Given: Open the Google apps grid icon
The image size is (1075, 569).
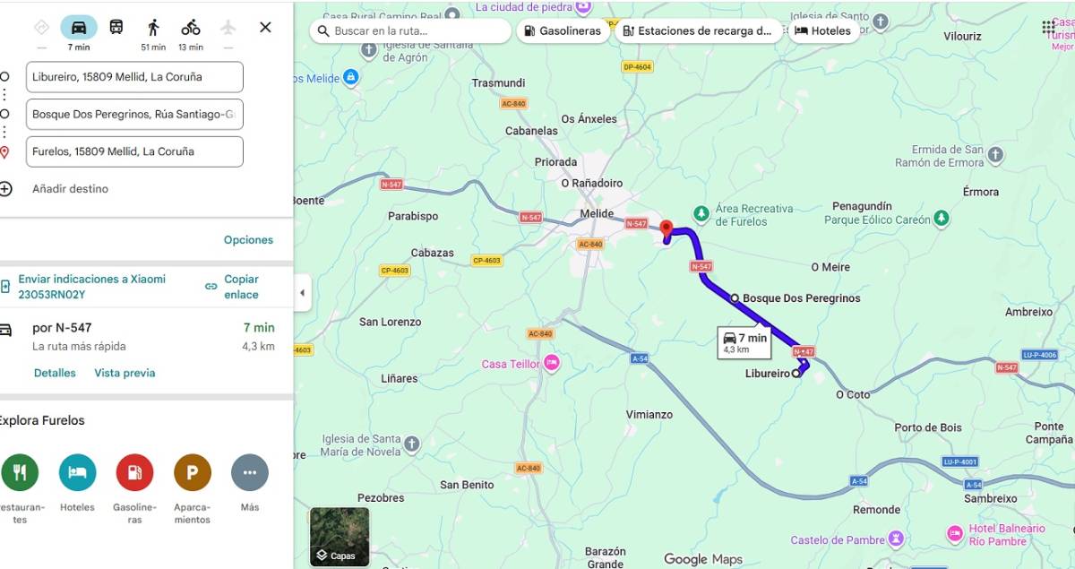Looking at the screenshot, I should [1048, 28].
